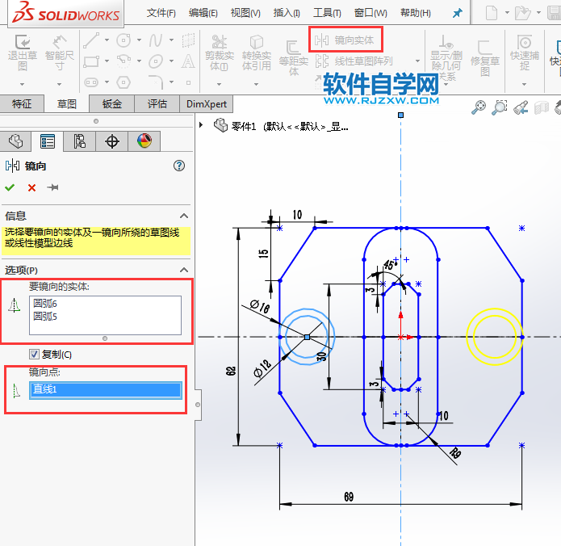
Task: Select the sketch Plane tool icon
Action: [x=188, y=40]
